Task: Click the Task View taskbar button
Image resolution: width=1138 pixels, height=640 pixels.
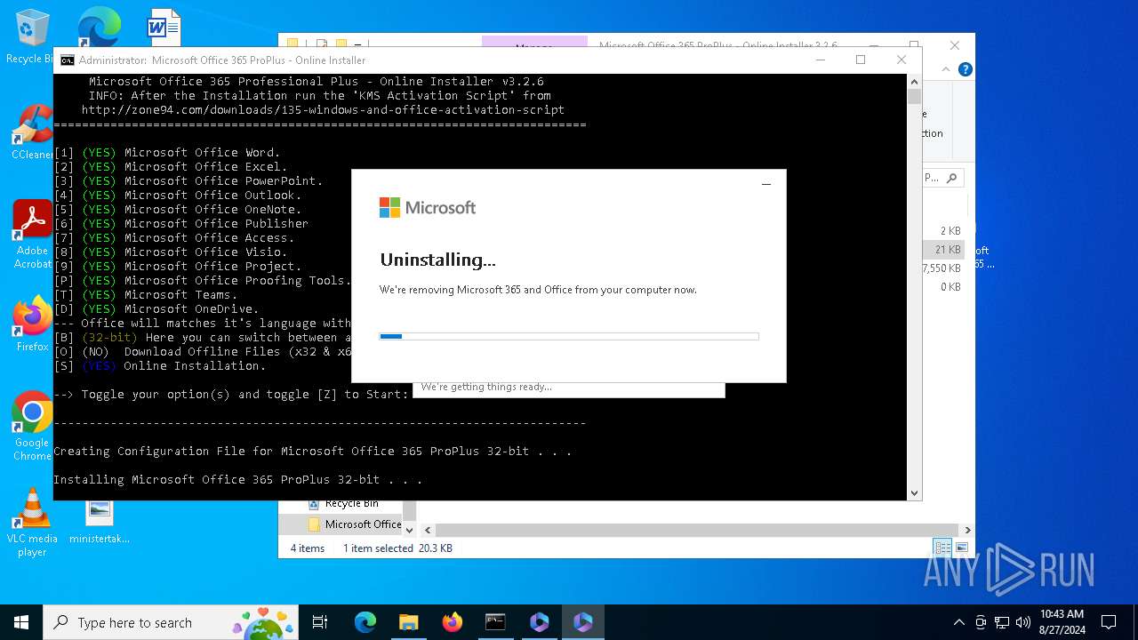Action: 320,622
